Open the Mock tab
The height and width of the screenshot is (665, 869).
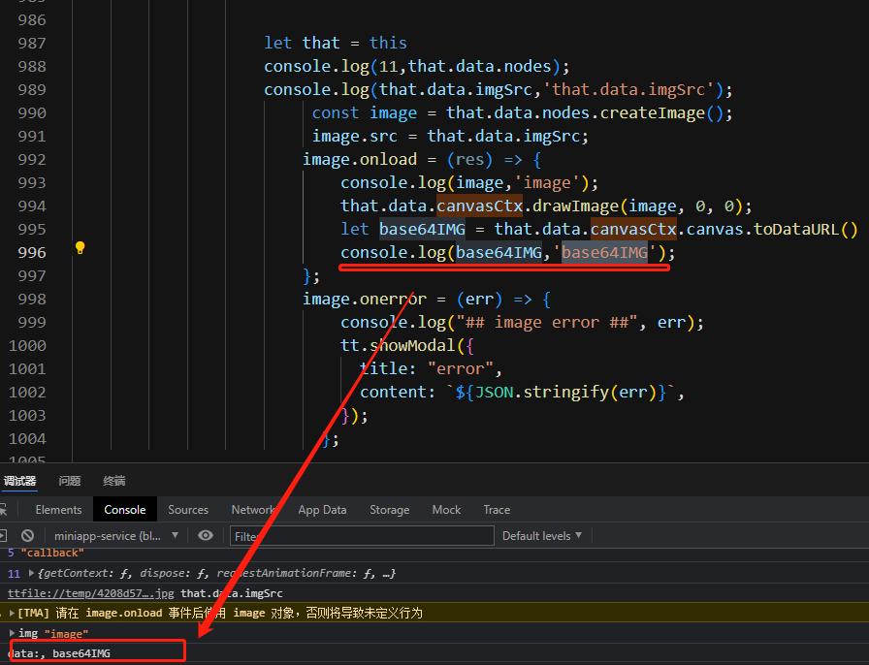tap(446, 510)
